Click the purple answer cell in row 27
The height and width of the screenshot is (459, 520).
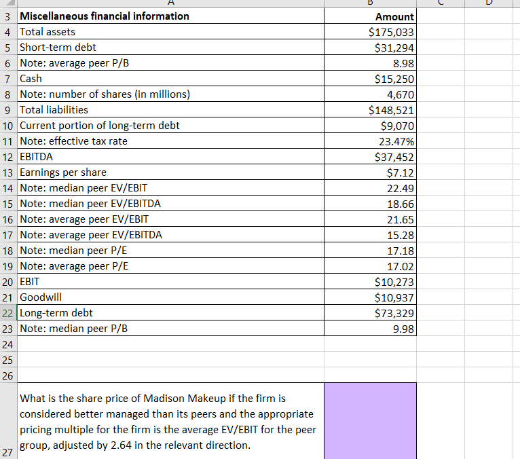click(x=370, y=421)
